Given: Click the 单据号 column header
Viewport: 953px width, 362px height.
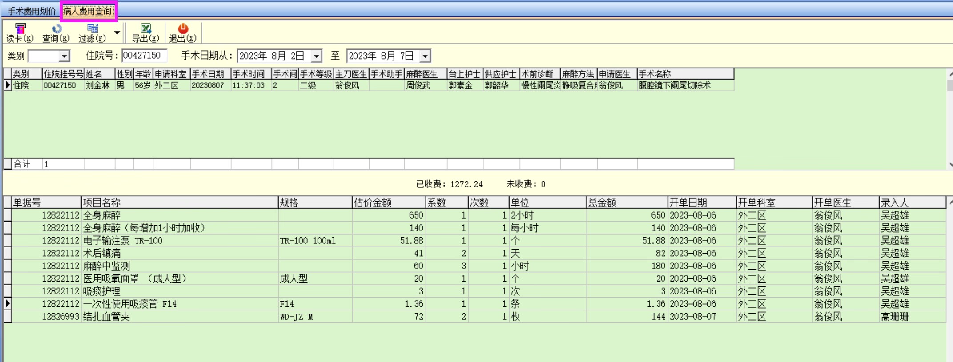Looking at the screenshot, I should pyautogui.click(x=47, y=203).
